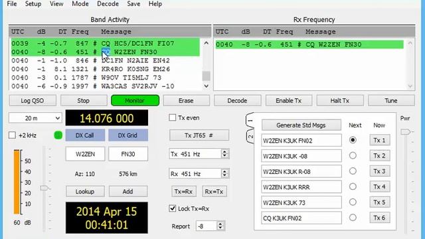Click the FN30 DX grid input field

(128, 154)
